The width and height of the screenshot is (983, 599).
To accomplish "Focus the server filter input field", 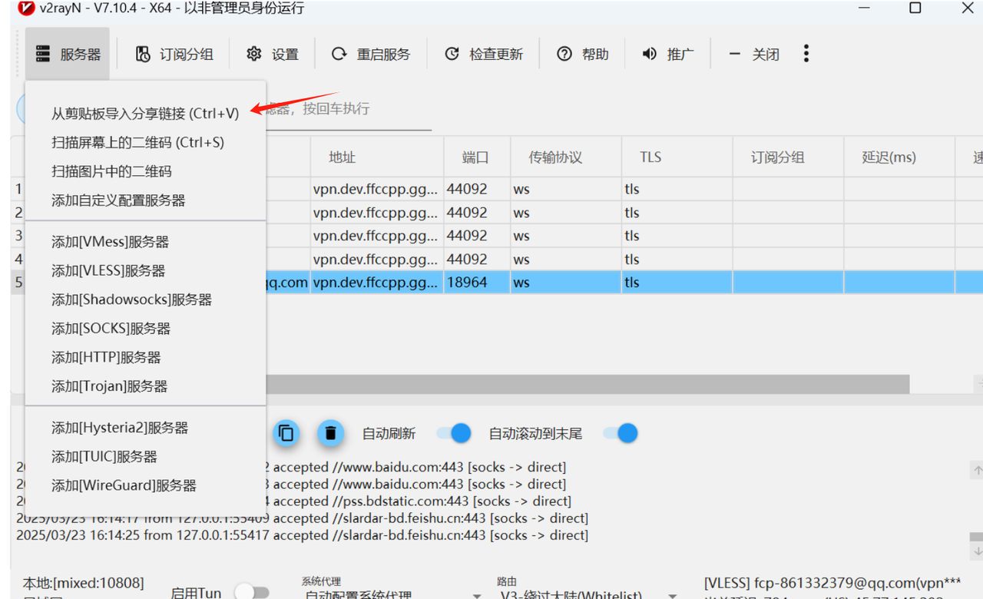I will (x=348, y=110).
